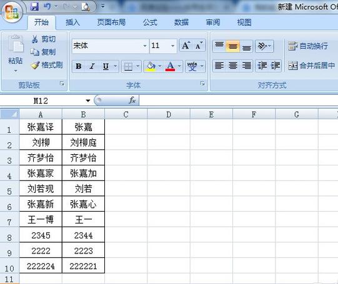Enable 自动换行 wrap text
This screenshot has height=284, width=338.
click(308, 46)
